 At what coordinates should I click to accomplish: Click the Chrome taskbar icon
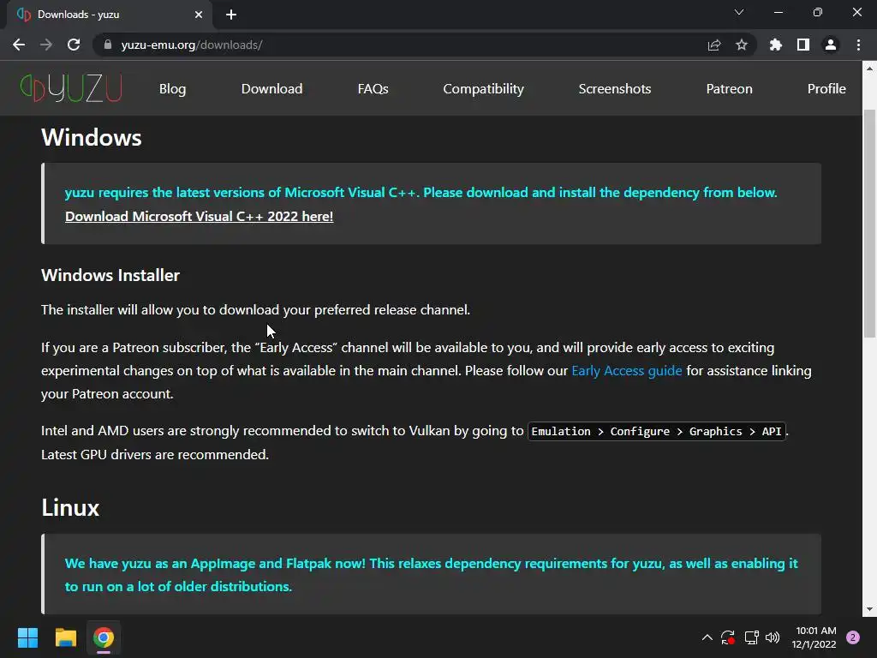click(x=104, y=637)
